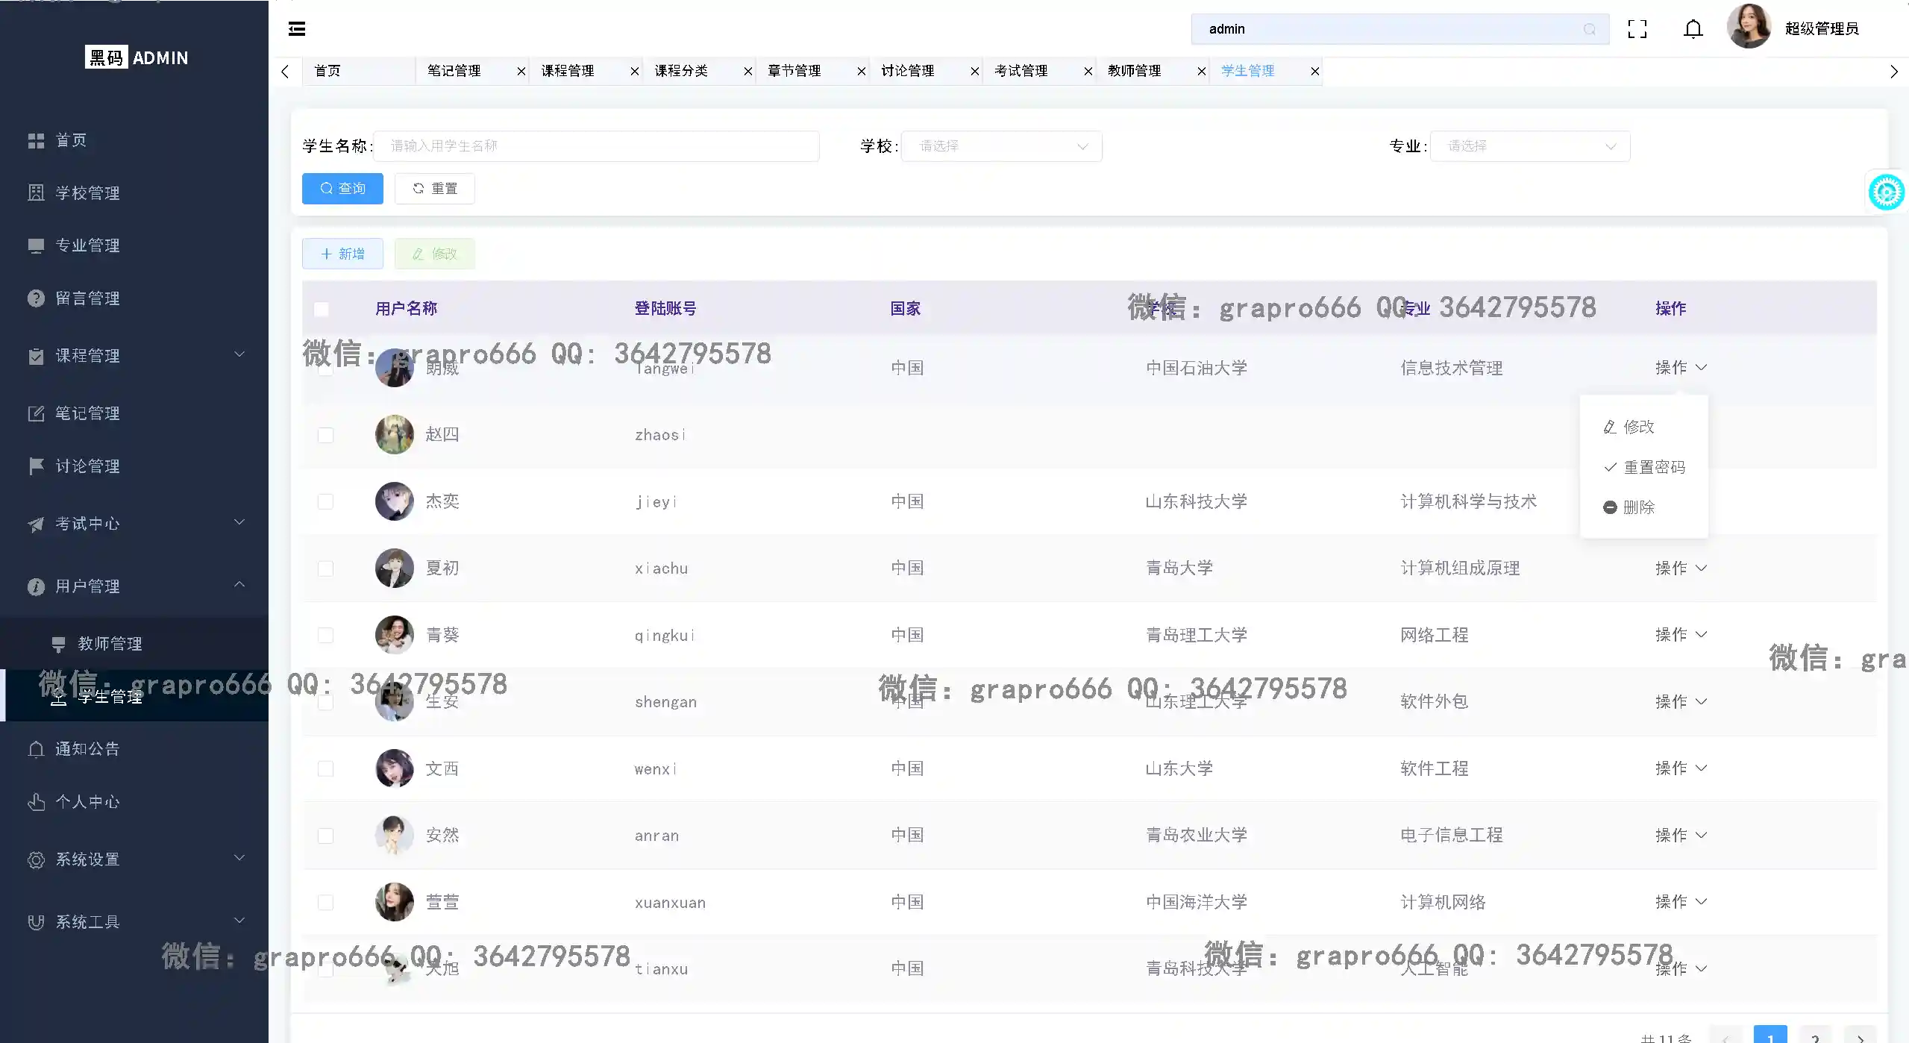Toggle the sidebar hamburger menu icon
This screenshot has width=1909, height=1043.
(297, 29)
